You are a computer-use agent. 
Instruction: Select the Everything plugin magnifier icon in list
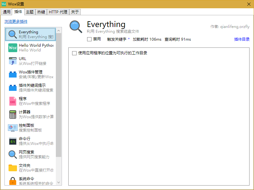coord(13,34)
